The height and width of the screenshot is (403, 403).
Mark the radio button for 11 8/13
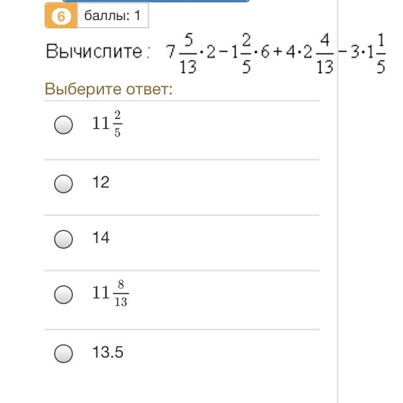point(63,294)
